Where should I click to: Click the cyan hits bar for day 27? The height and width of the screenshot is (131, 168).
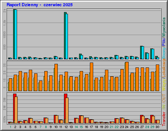pos(143,53)
